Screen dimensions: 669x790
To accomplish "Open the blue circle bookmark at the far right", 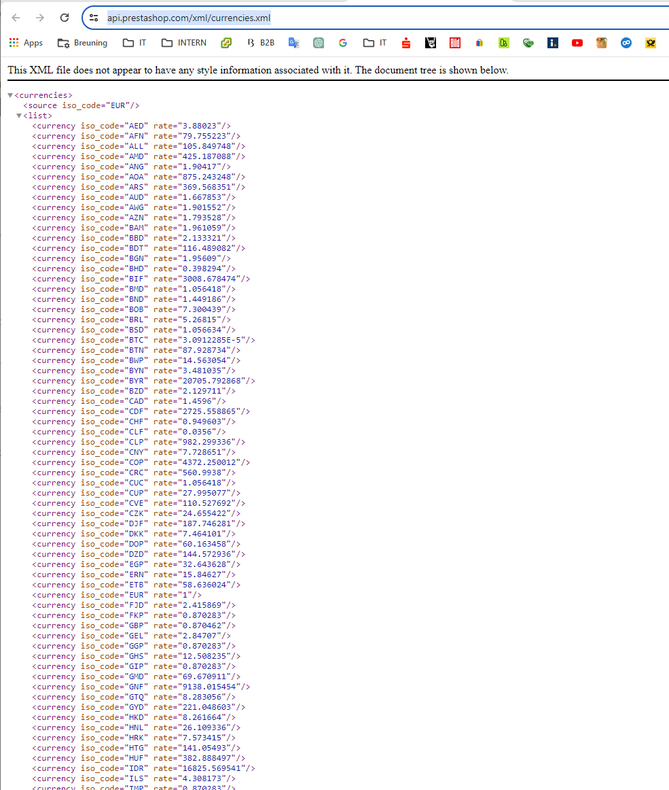I will pos(626,42).
